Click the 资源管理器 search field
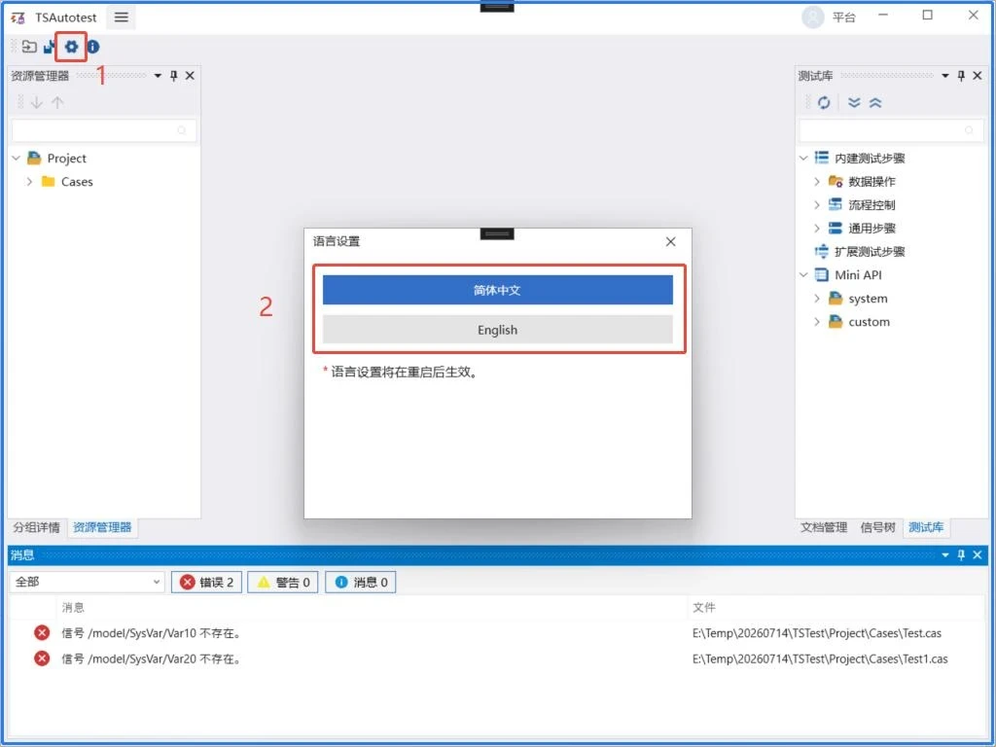This screenshot has height=747, width=996. 104,130
